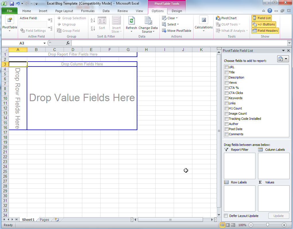Open the Customize Quick Access Toolbar dropdown
The height and width of the screenshot is (229, 293).
pyautogui.click(x=36, y=4)
